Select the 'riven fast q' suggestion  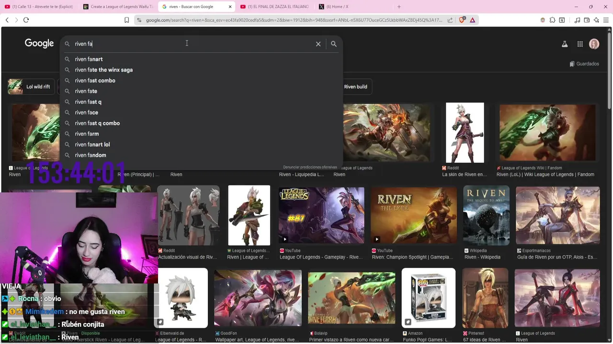click(x=201, y=102)
